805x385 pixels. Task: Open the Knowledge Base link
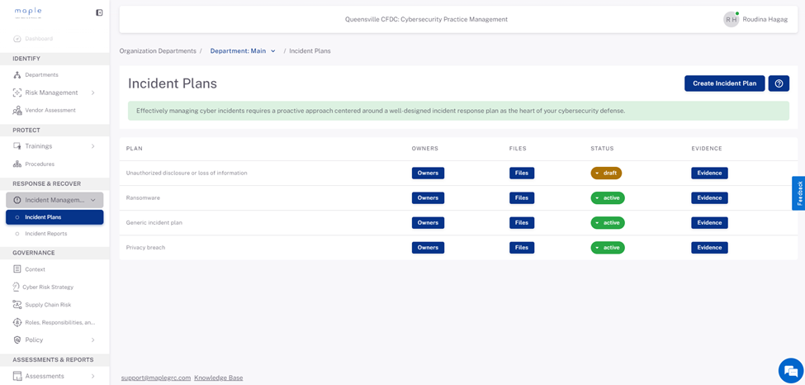[219, 378]
